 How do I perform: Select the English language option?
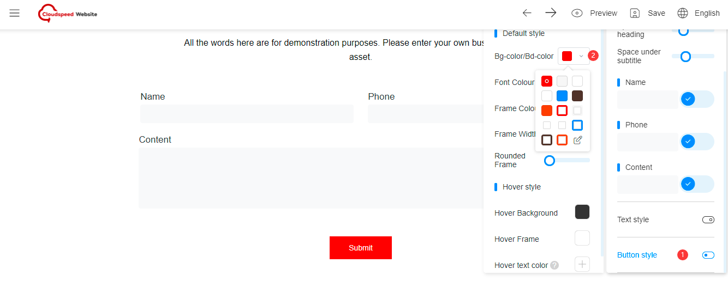pos(707,13)
